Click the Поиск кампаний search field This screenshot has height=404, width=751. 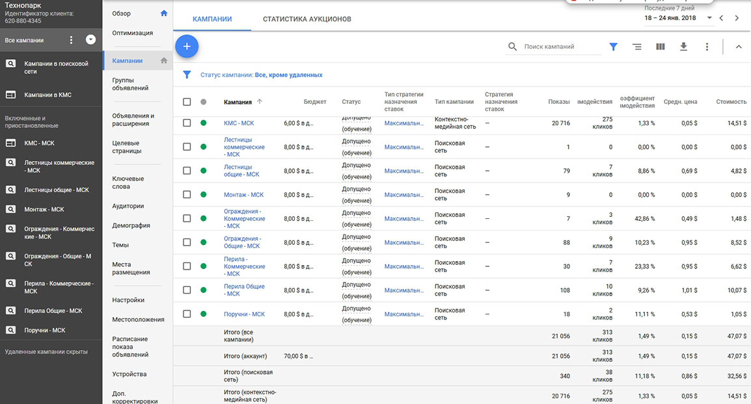(x=560, y=47)
